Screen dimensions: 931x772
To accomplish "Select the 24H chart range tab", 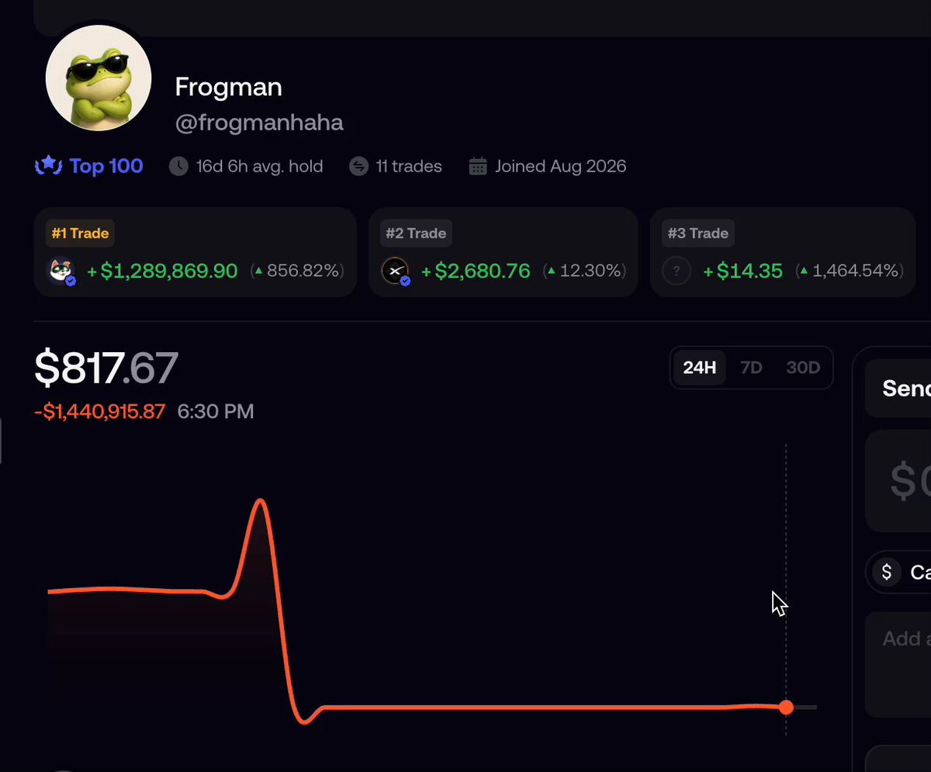I will coord(699,367).
